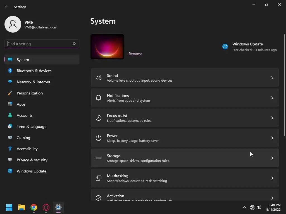Viewport: 286px width, 214px height.
Task: Click the Windows Update sync icon at top
Action: click(x=225, y=47)
